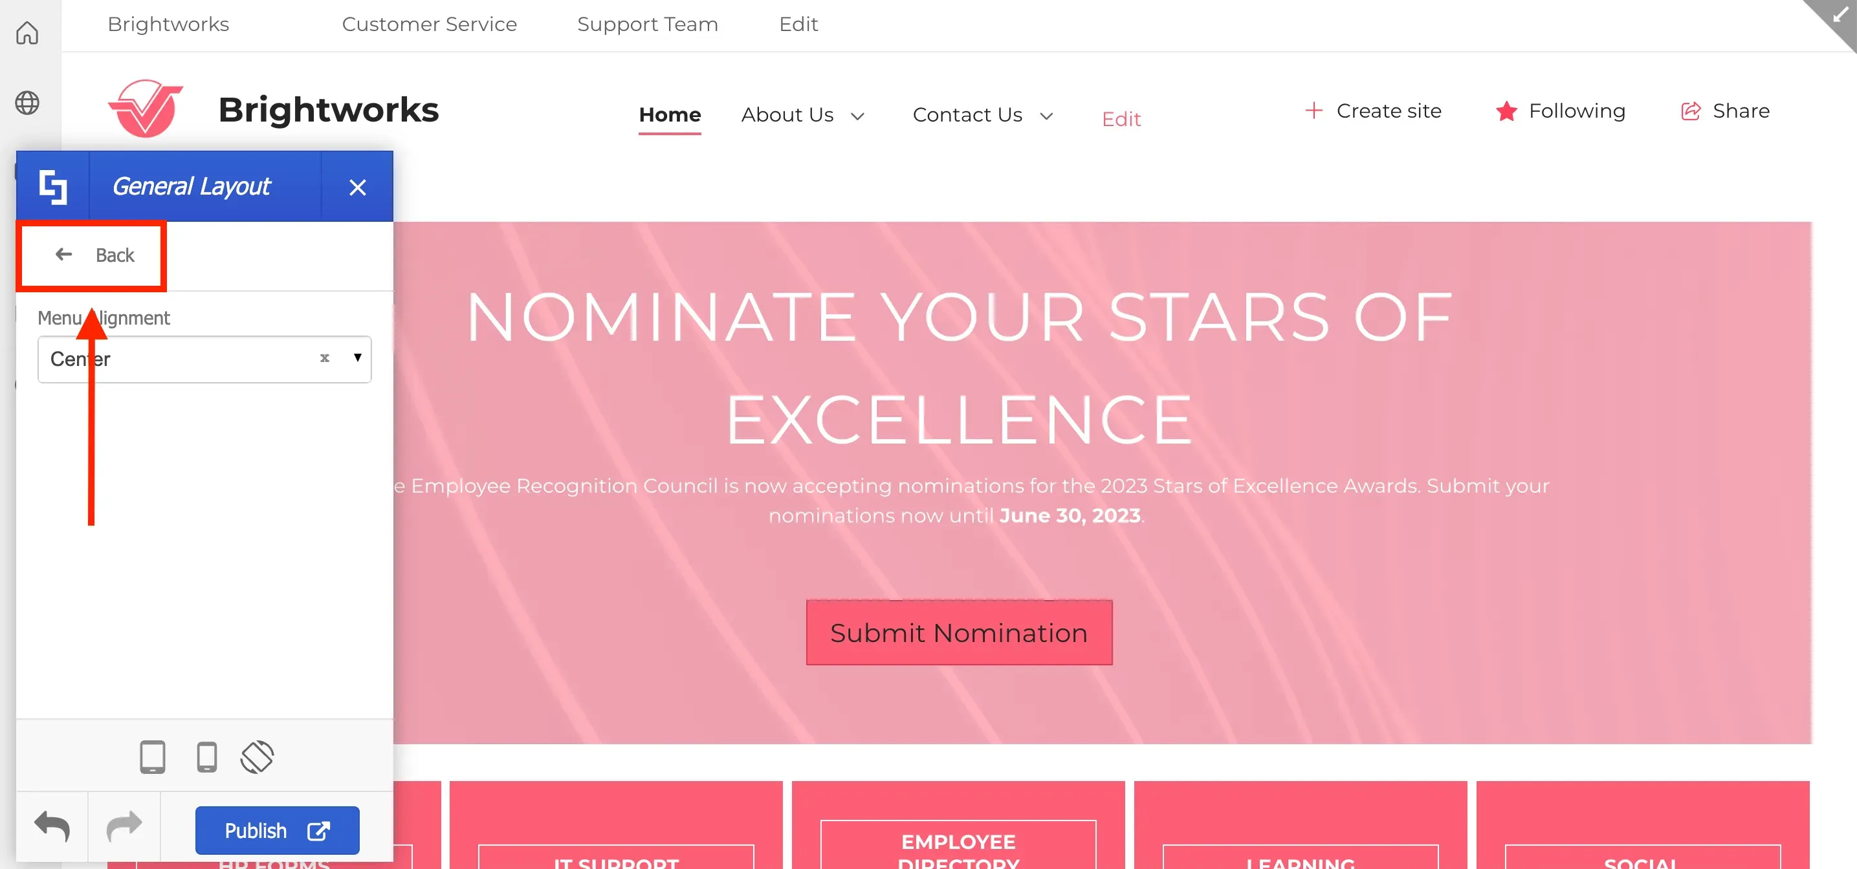Switch to mobile phone preview icon
1857x869 pixels.
tap(207, 757)
